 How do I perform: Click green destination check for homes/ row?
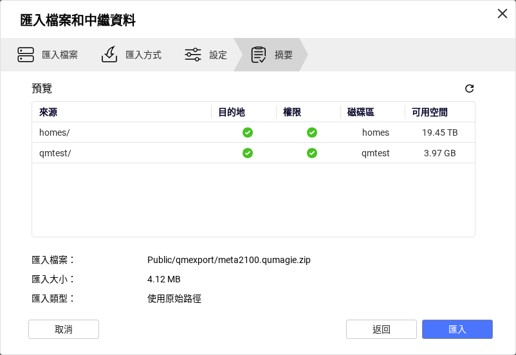[248, 132]
